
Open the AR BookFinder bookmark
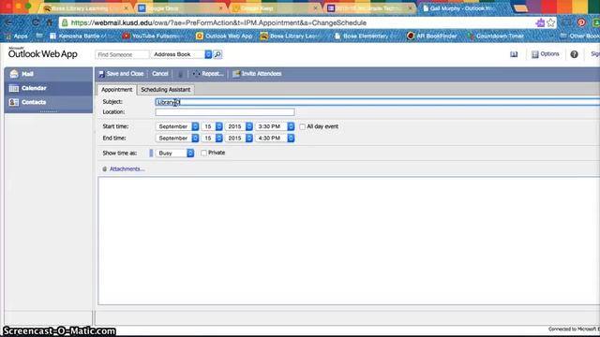432,36
